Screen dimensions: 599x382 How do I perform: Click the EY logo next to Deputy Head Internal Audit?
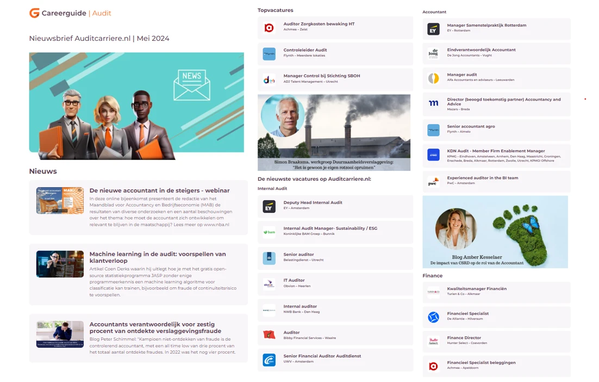[269, 206]
